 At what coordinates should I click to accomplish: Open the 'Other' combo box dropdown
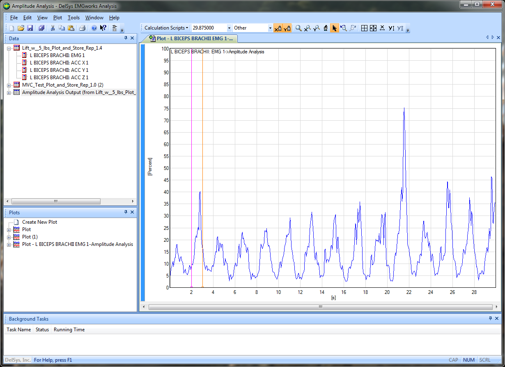(x=270, y=28)
